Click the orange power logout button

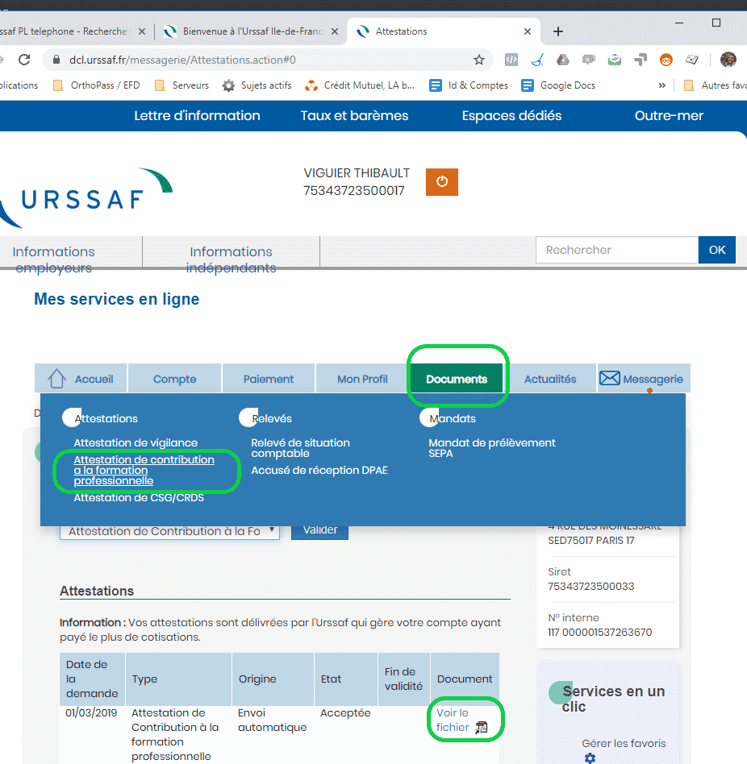[x=441, y=181]
